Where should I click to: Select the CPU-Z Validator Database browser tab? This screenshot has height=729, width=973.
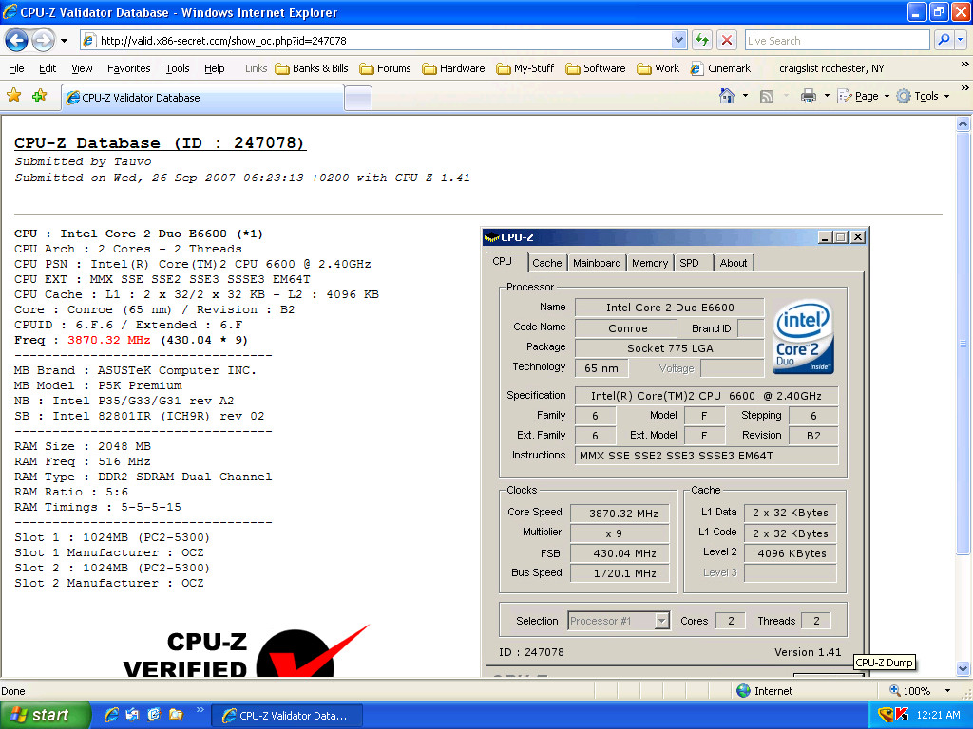pos(203,98)
